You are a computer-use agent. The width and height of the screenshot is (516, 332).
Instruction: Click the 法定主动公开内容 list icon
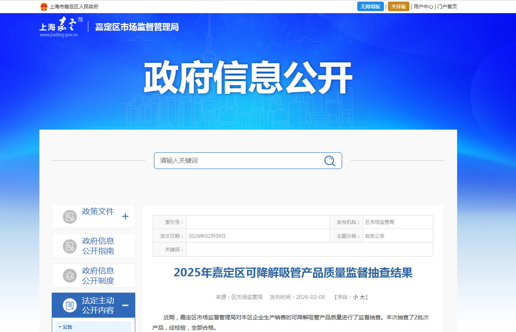70,305
